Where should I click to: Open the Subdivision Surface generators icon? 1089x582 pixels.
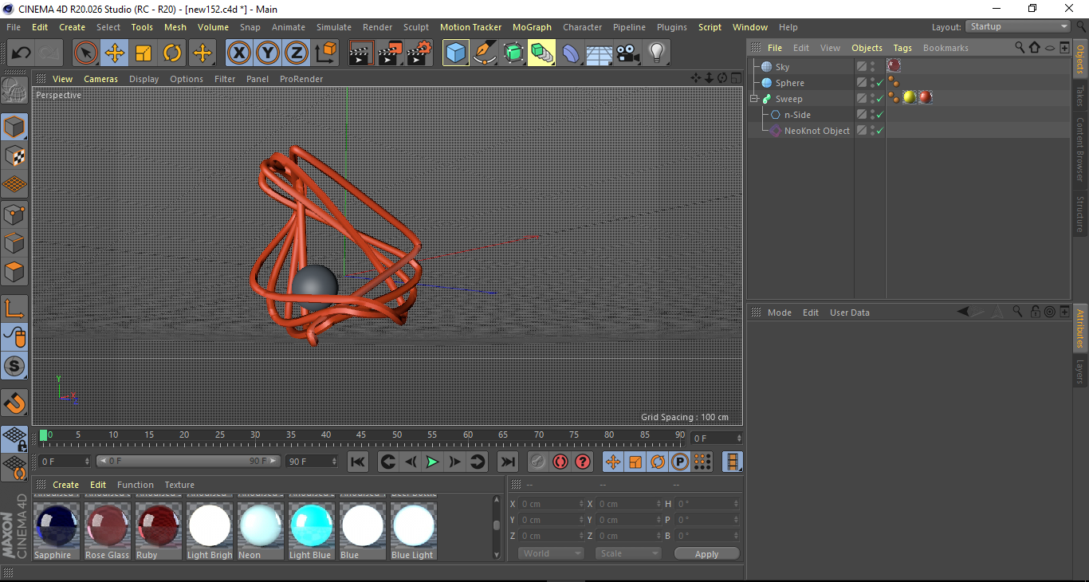(x=513, y=53)
